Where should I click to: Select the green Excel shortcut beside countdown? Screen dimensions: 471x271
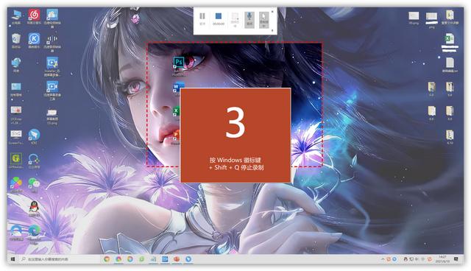pos(176,112)
